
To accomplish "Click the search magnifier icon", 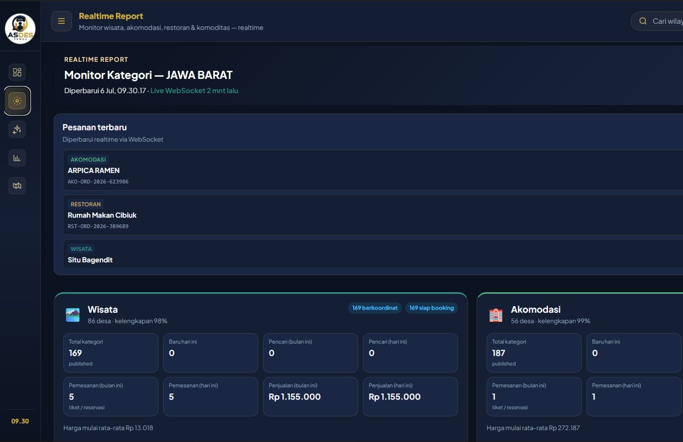I will coord(643,21).
